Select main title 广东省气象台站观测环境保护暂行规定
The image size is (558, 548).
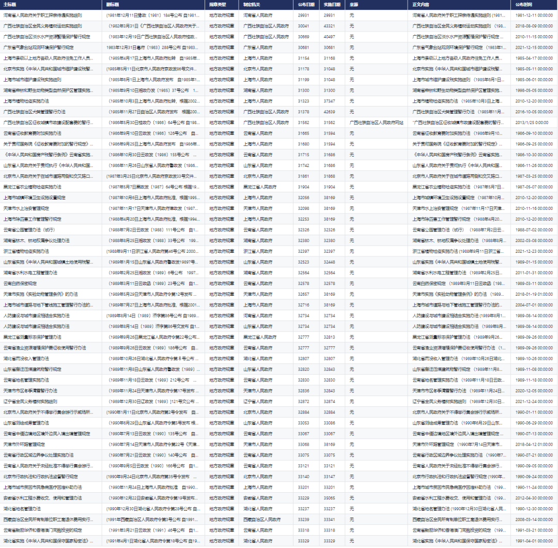38,48
